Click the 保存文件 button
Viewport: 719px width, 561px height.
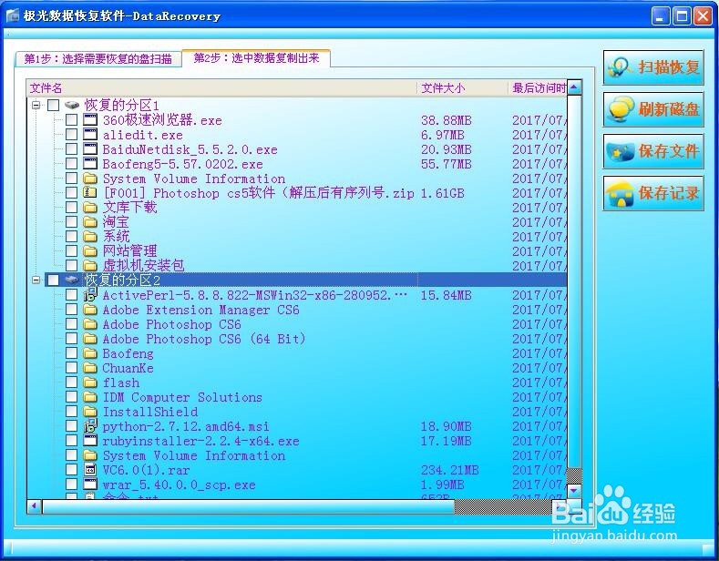point(653,151)
